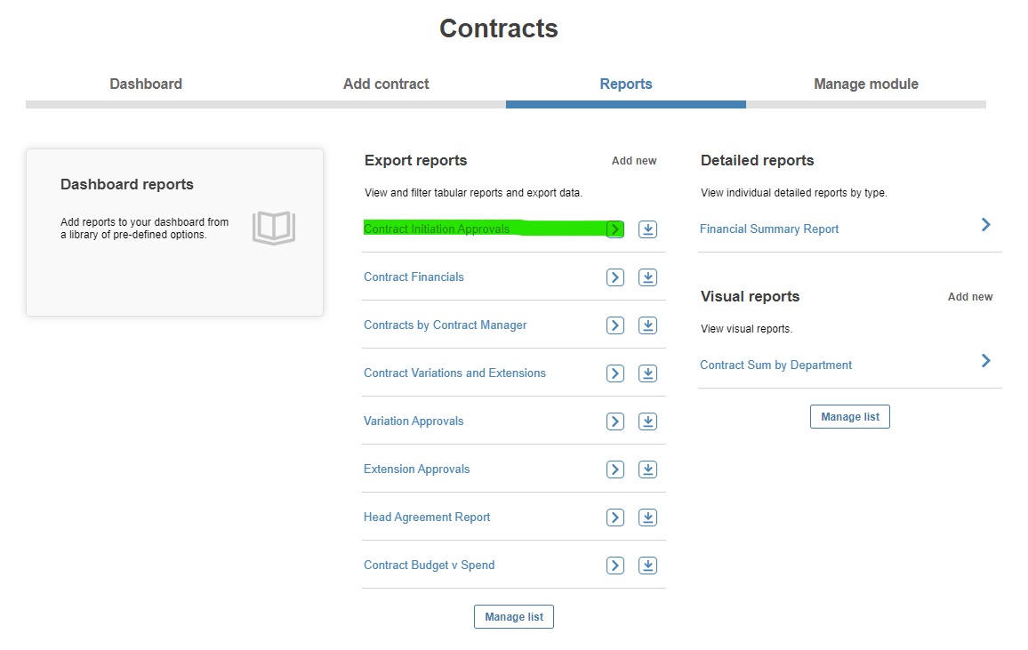
Task: Download the Contract Financials export
Action: (x=647, y=277)
